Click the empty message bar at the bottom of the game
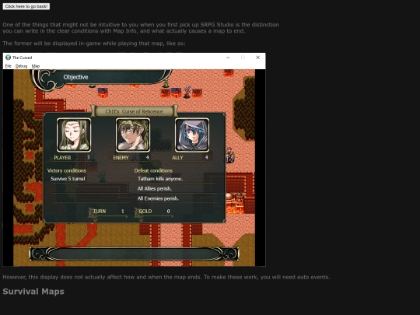 (134, 254)
